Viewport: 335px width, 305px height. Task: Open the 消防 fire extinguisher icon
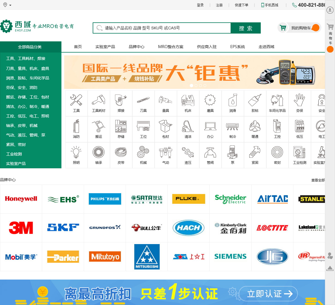pyautogui.click(x=76, y=126)
